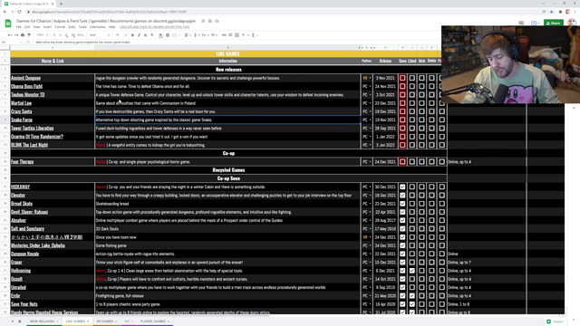This screenshot has width=580, height=326.
Task: Open the fill color picker
Action: [x=160, y=35]
